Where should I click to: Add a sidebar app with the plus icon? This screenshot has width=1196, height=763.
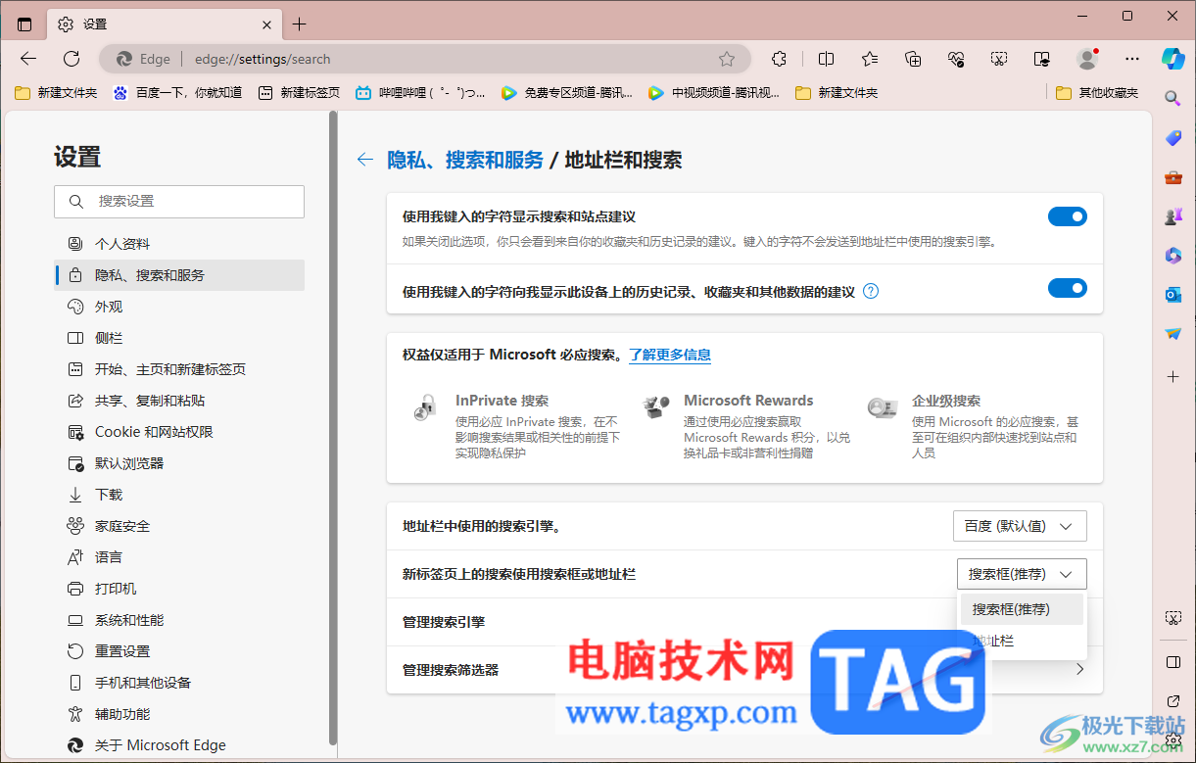(x=1173, y=376)
